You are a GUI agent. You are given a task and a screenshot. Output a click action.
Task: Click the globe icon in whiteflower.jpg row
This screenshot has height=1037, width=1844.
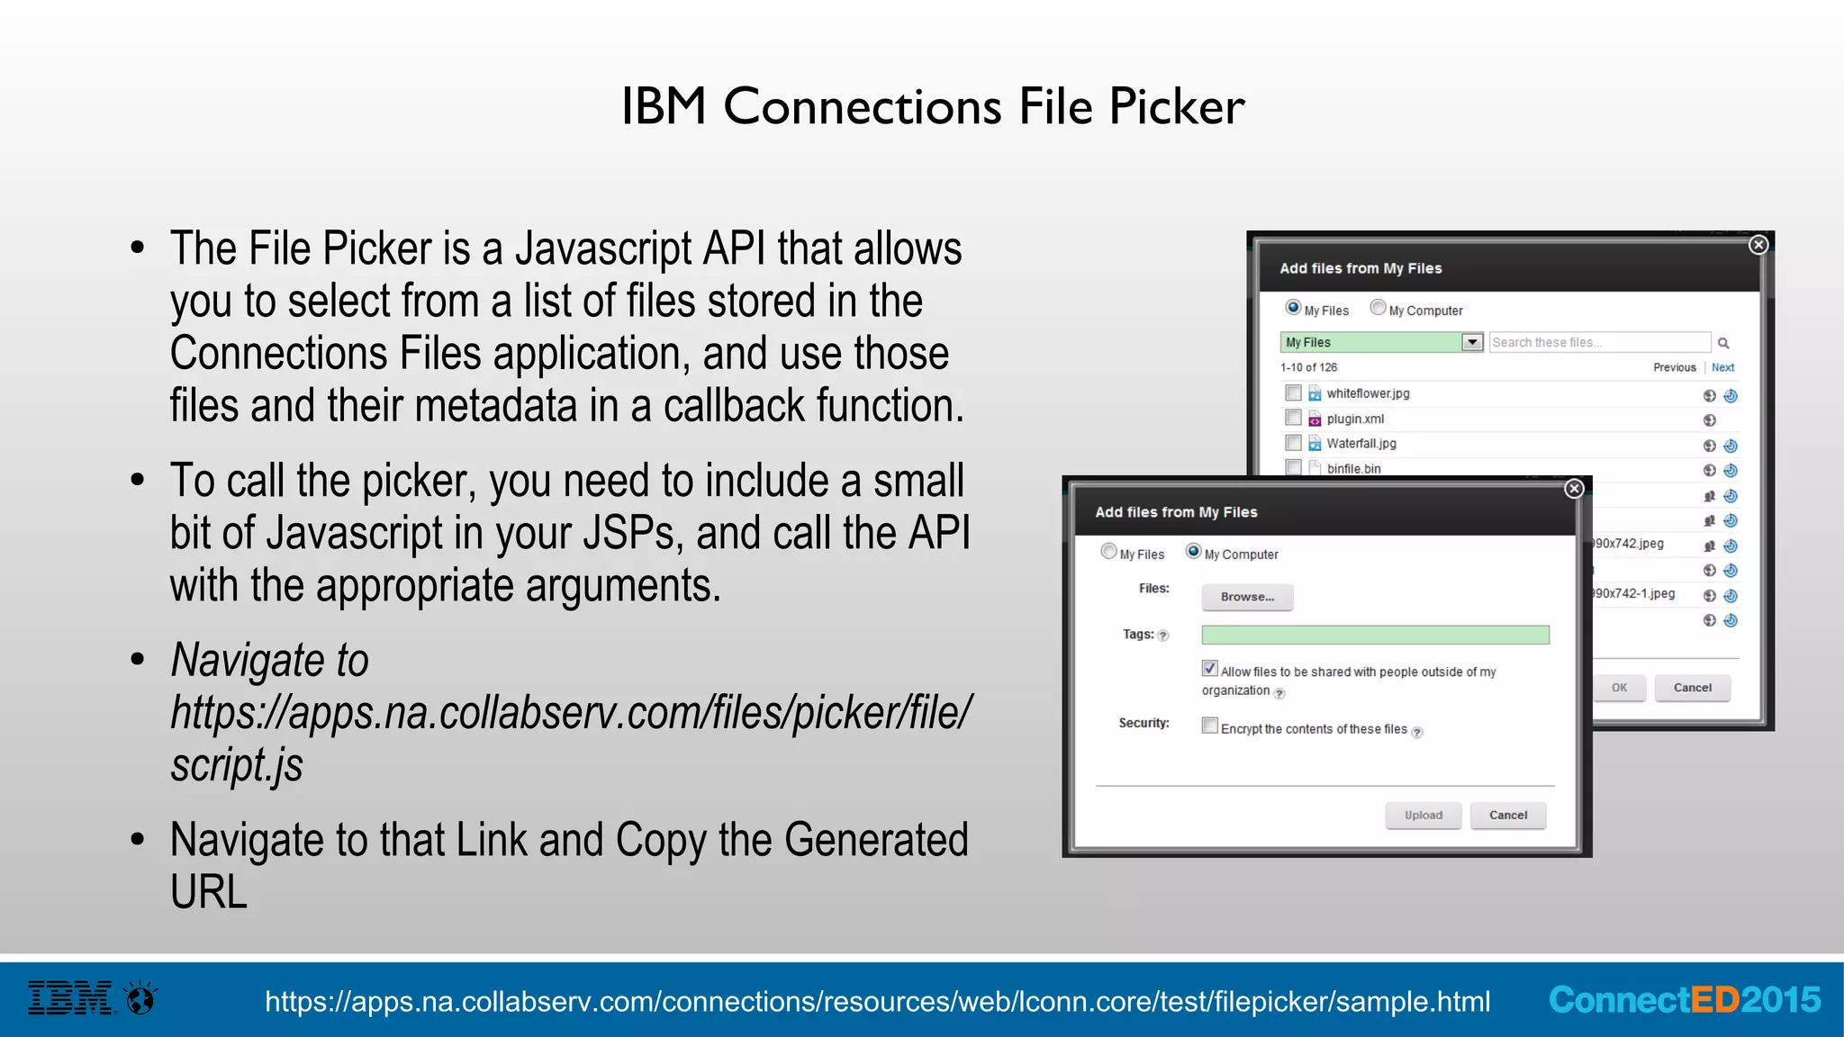[1709, 395]
